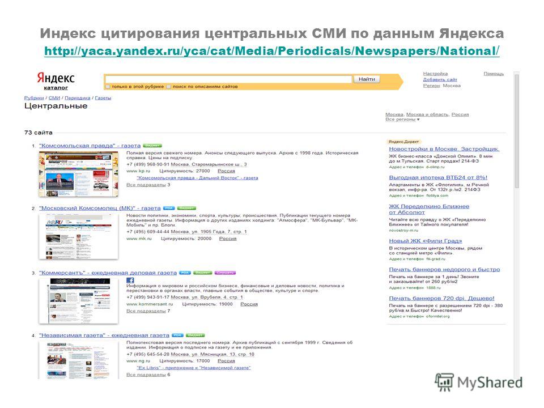Open the Facebook icon under Коммерсантъ
Viewport: 544px width, 408px height.
pyautogui.click(x=130, y=280)
